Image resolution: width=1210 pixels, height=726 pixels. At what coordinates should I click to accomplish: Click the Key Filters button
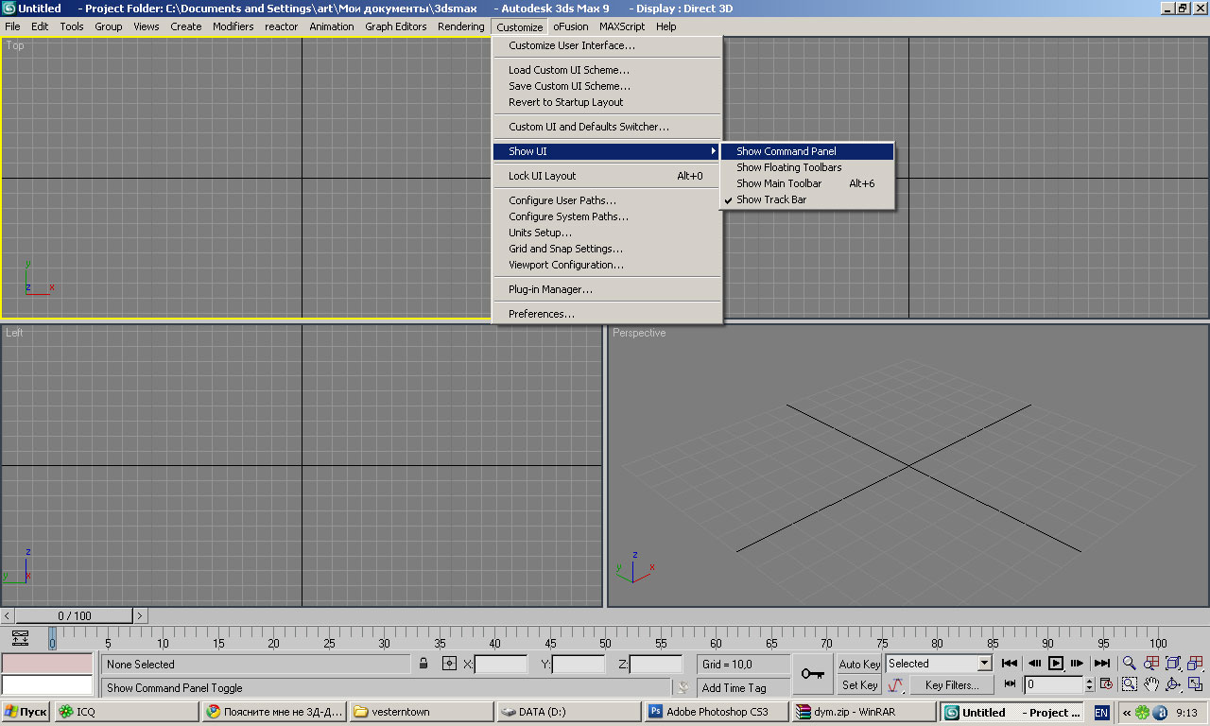[951, 684]
